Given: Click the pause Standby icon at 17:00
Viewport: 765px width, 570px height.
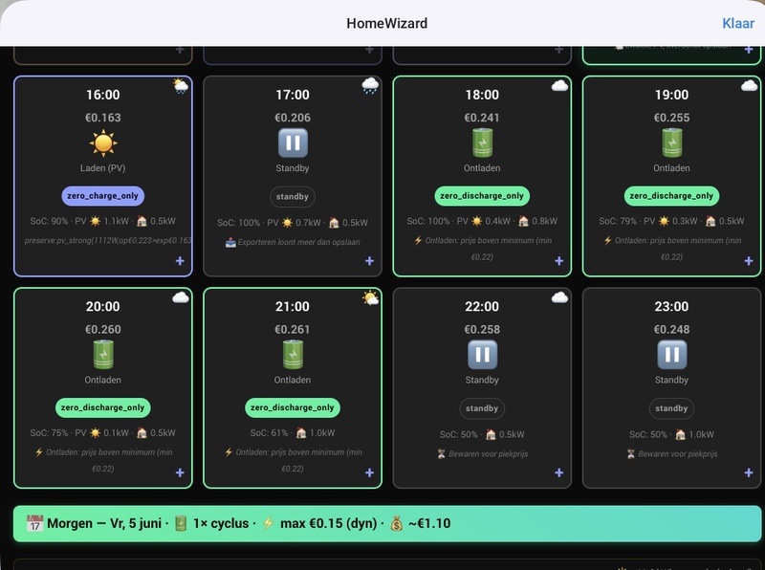Looking at the screenshot, I should point(293,143).
